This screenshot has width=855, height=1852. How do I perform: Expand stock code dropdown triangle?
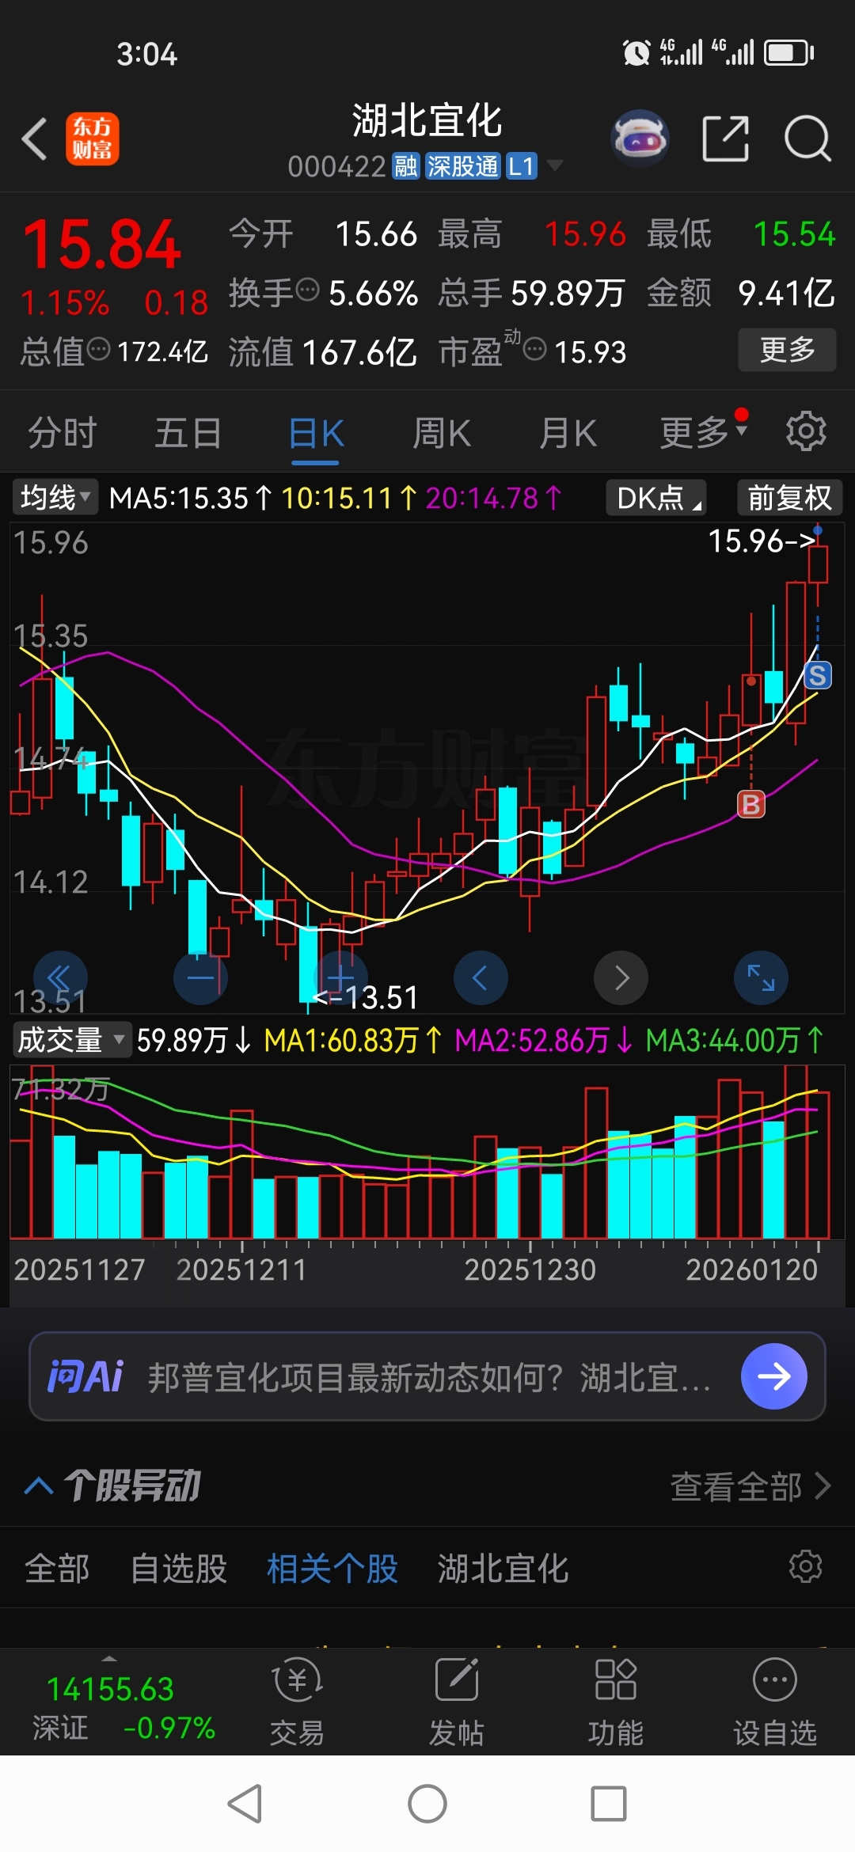point(555,165)
